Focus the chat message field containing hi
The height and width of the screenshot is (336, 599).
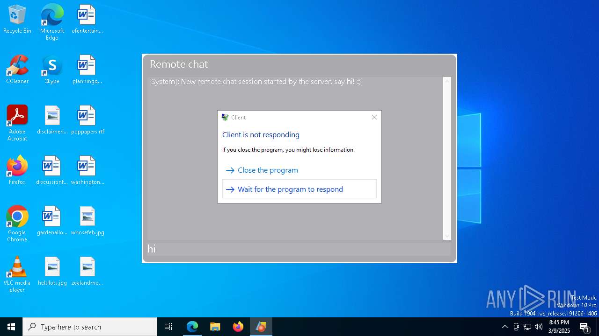299,249
